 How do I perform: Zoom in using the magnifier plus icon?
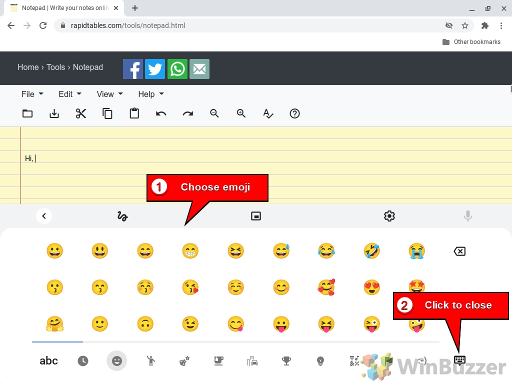241,113
